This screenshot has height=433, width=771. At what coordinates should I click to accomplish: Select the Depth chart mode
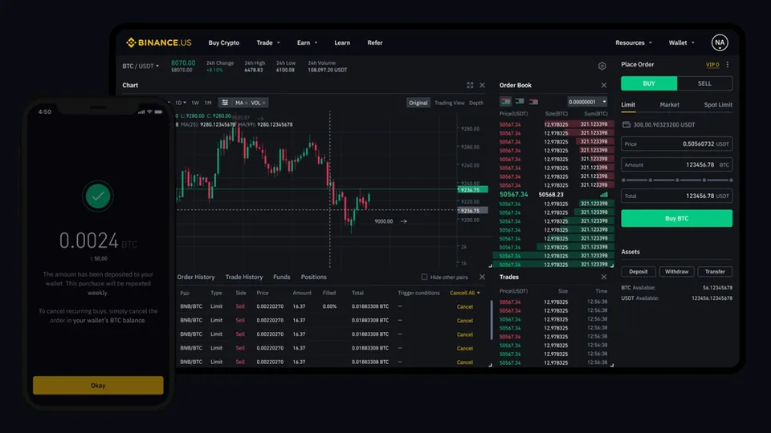click(476, 103)
